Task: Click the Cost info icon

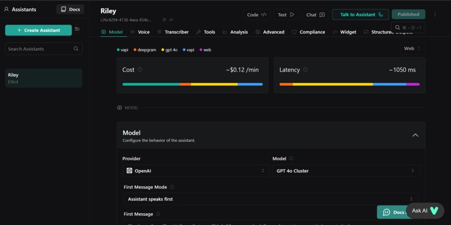Action: [140, 69]
